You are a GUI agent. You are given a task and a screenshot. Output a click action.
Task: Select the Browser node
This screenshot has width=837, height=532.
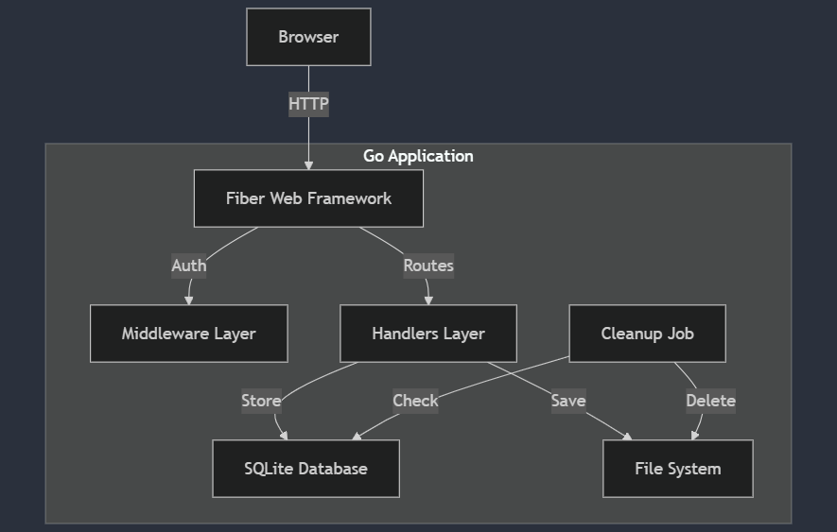click(308, 37)
